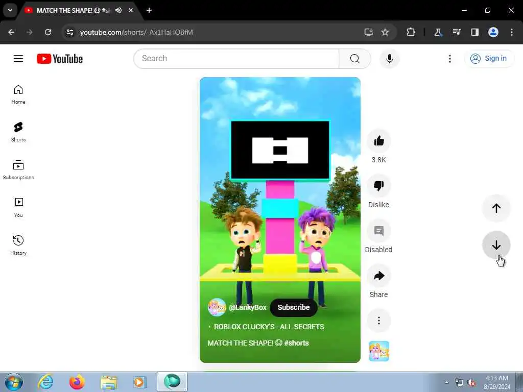Open tab search dropdown chevron

(10, 10)
